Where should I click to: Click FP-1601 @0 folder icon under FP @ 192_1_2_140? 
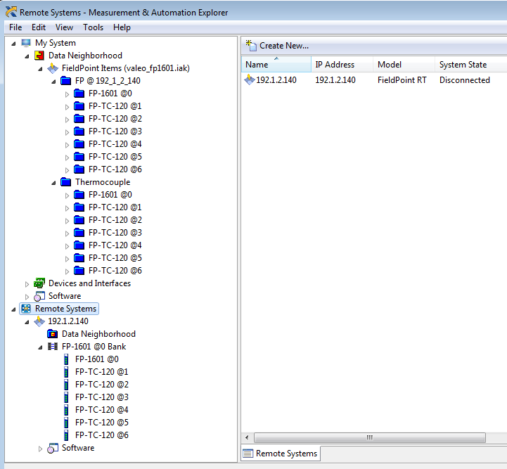(79, 94)
